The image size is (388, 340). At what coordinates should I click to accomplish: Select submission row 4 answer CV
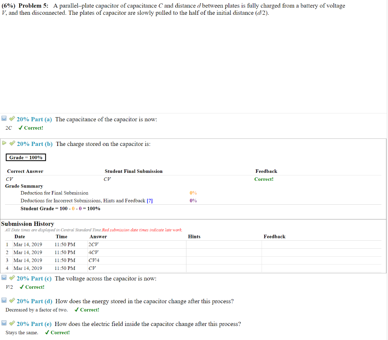pos(92,268)
